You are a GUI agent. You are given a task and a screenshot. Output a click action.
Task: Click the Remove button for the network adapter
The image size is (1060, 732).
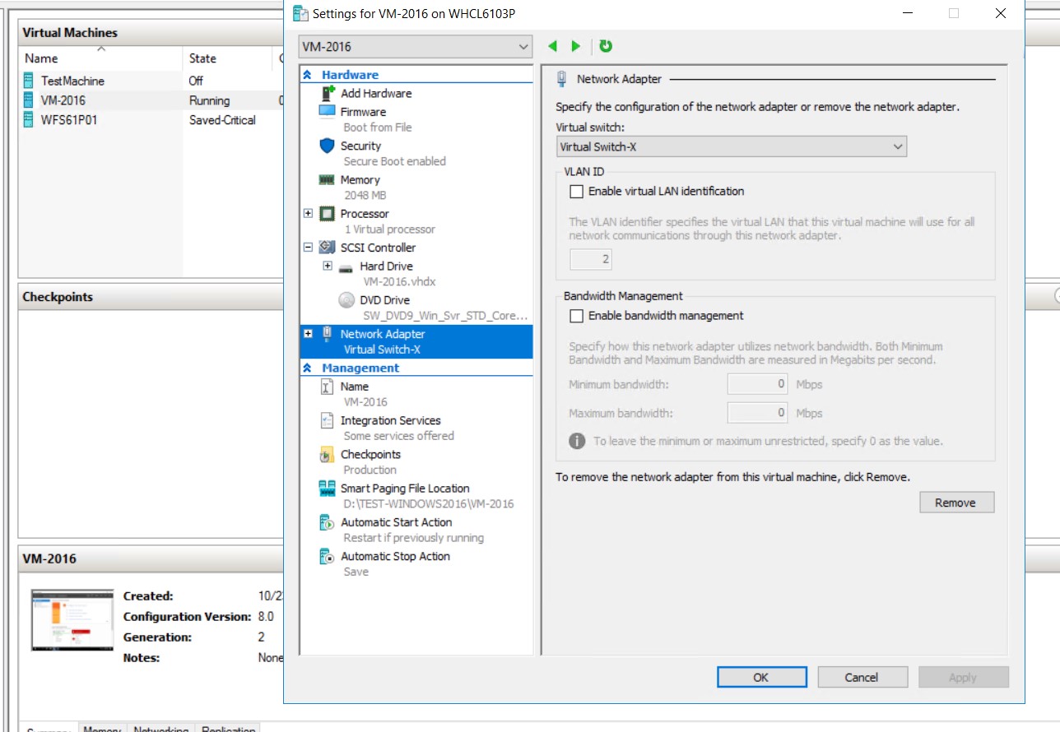(x=956, y=502)
